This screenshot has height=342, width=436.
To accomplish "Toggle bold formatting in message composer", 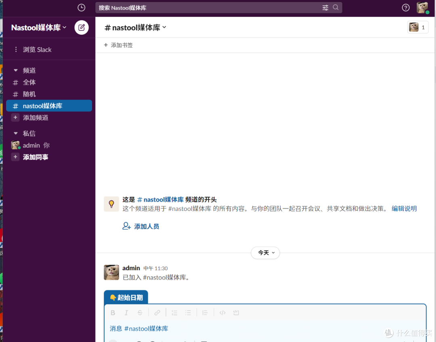I will pos(113,313).
